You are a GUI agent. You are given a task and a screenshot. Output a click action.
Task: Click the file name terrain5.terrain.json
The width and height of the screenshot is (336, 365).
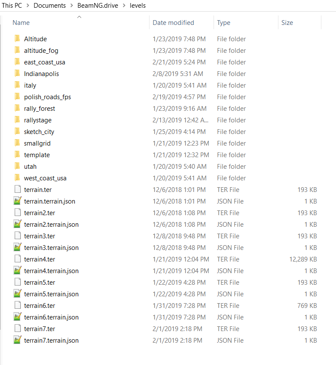coord(51,294)
